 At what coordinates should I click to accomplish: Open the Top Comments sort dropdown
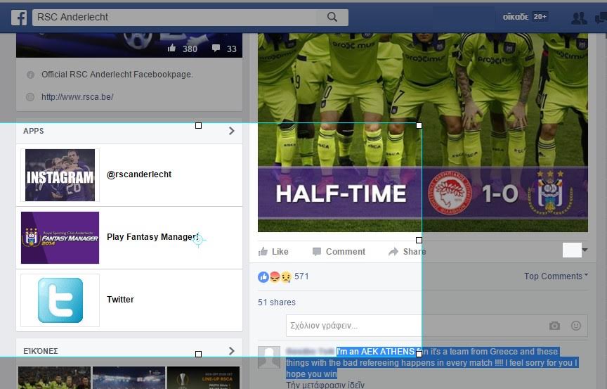556,276
